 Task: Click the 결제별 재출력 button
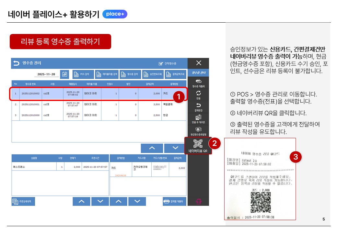[x=174, y=201]
